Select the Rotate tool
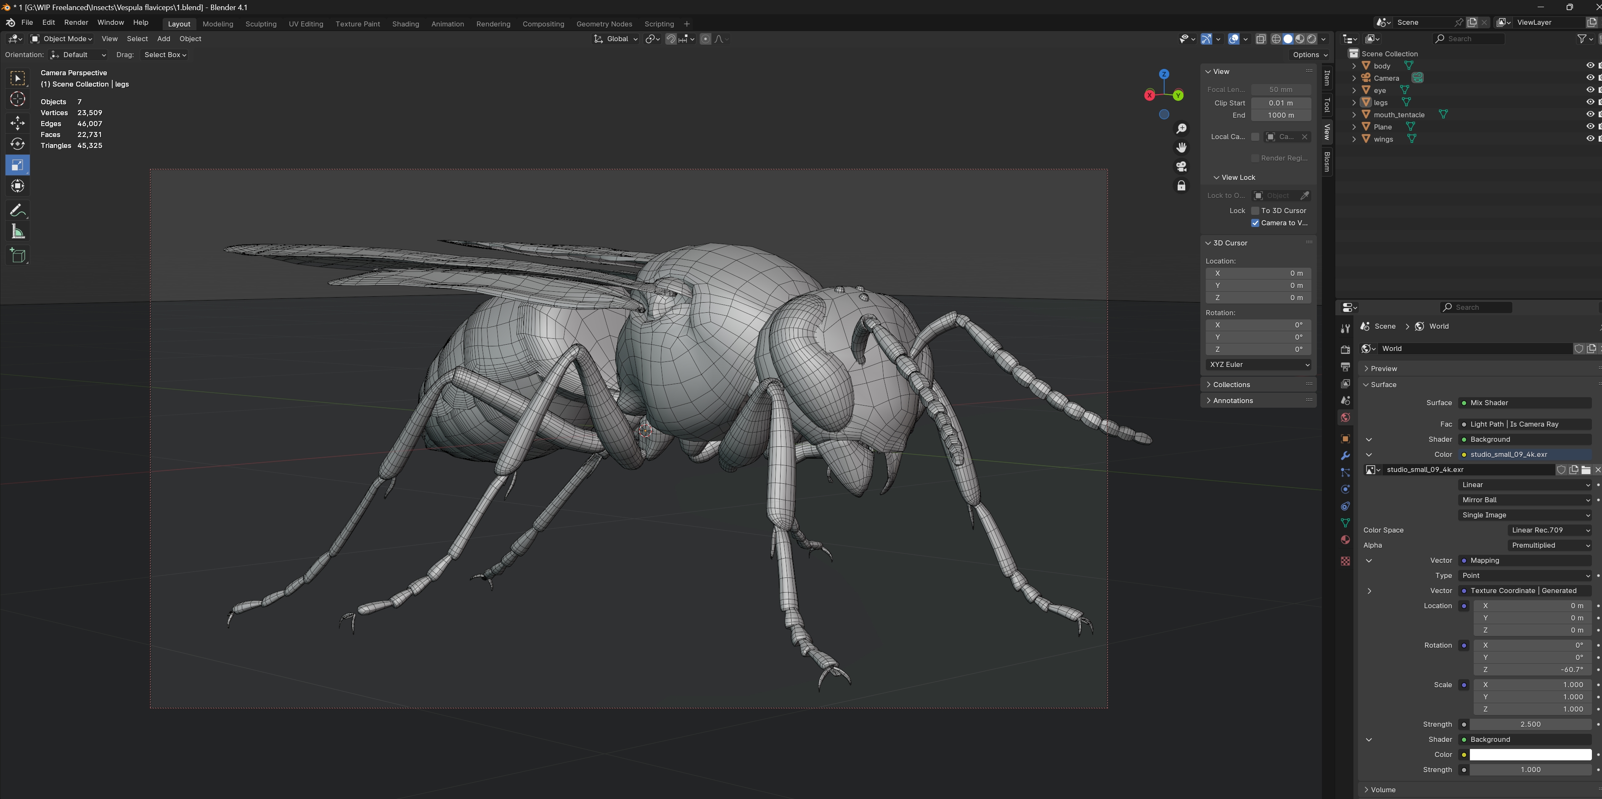 [x=17, y=143]
